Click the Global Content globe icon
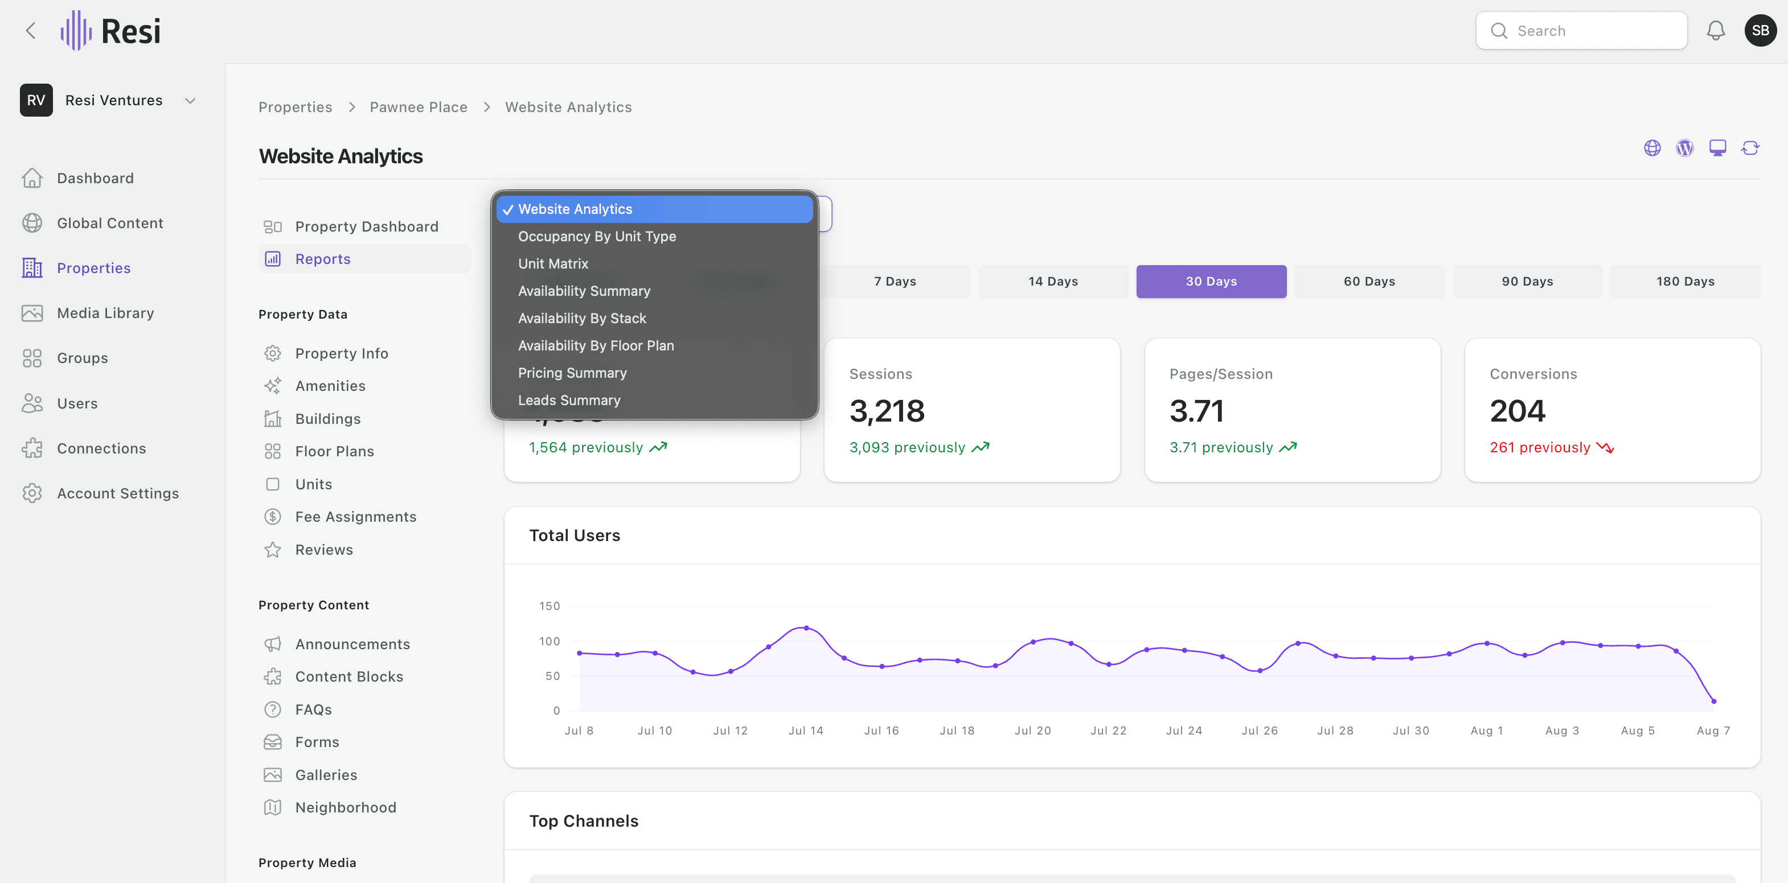 tap(32, 224)
